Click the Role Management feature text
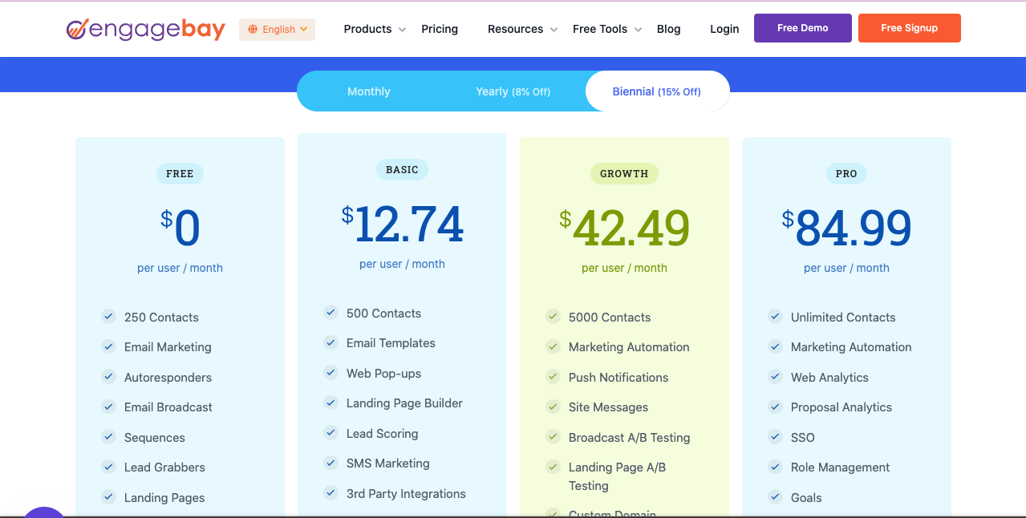 (x=841, y=467)
